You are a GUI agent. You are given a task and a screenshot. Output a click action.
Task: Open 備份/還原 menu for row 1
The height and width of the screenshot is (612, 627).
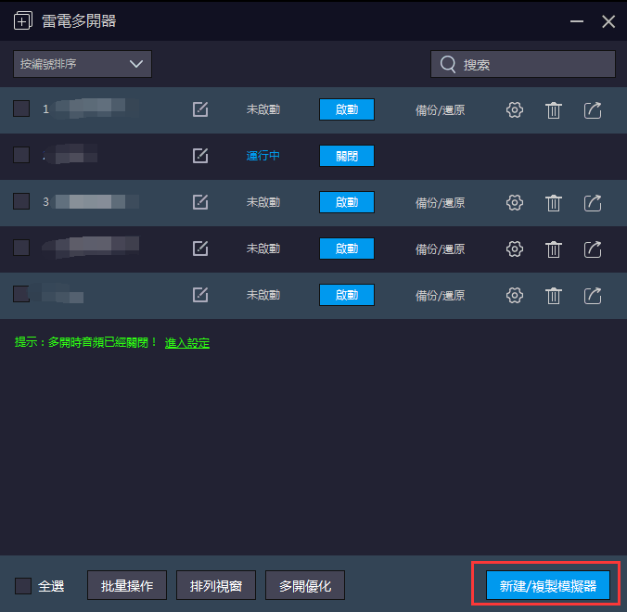point(440,109)
